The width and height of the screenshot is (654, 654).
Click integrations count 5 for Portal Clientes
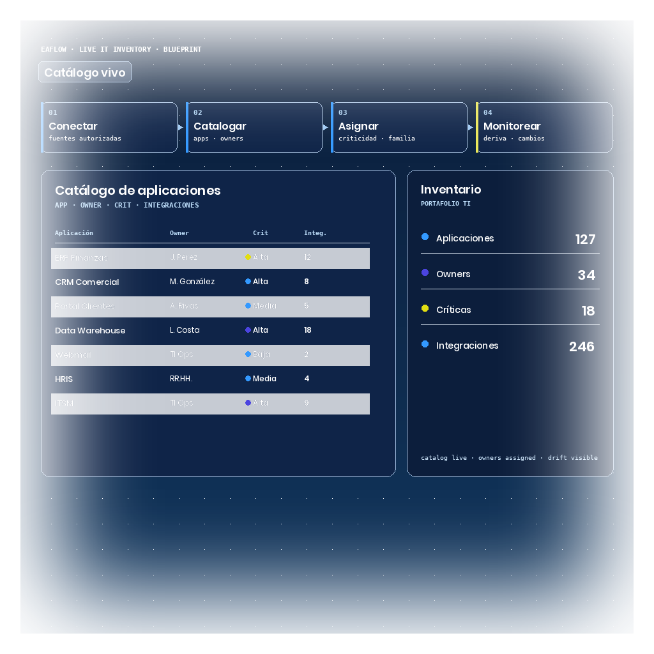pyautogui.click(x=307, y=306)
